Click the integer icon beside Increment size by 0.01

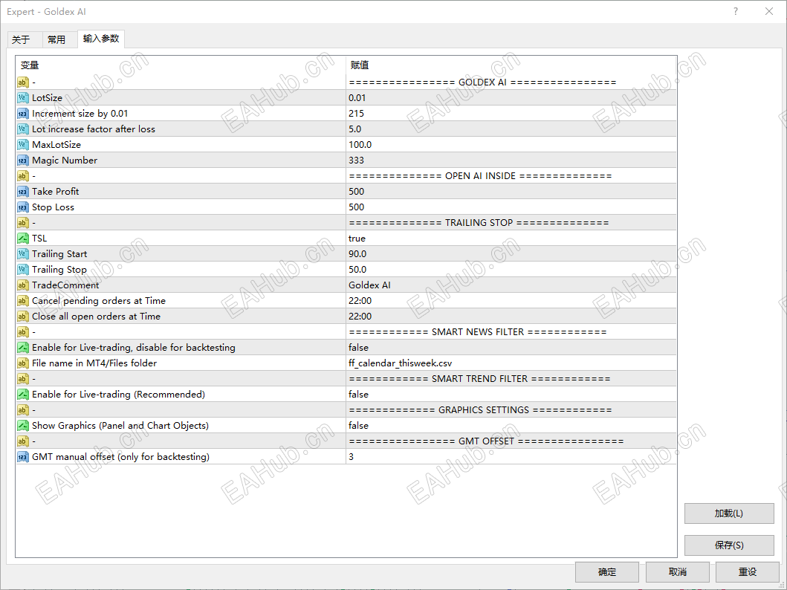point(22,114)
